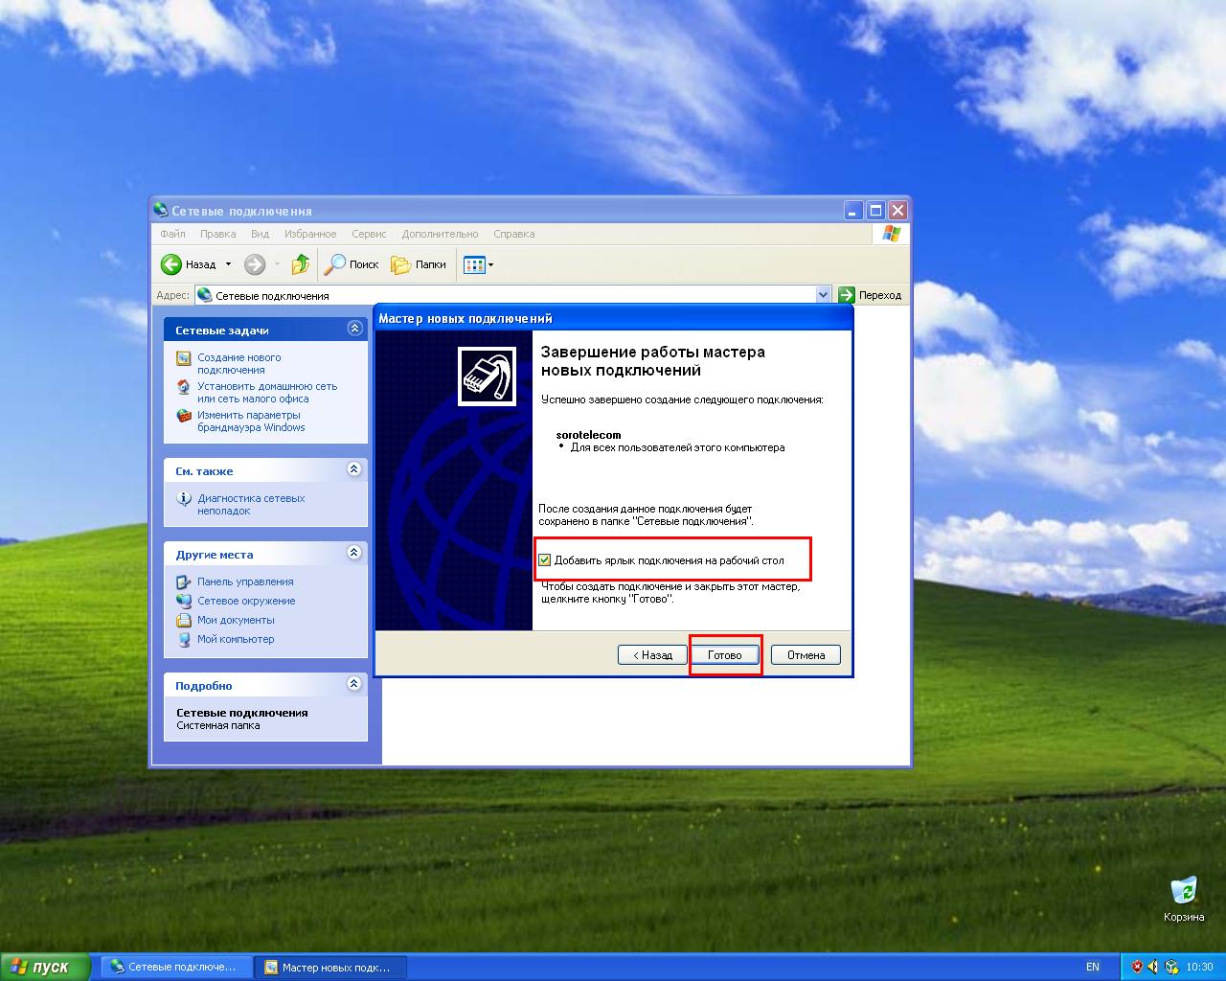Click the My Computer icon in sidebar

[x=184, y=639]
